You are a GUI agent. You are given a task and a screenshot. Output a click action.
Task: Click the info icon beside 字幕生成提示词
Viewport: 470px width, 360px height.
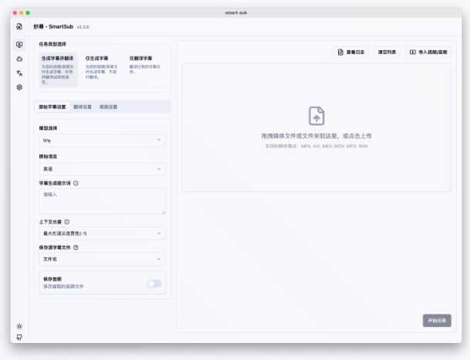[x=76, y=183]
